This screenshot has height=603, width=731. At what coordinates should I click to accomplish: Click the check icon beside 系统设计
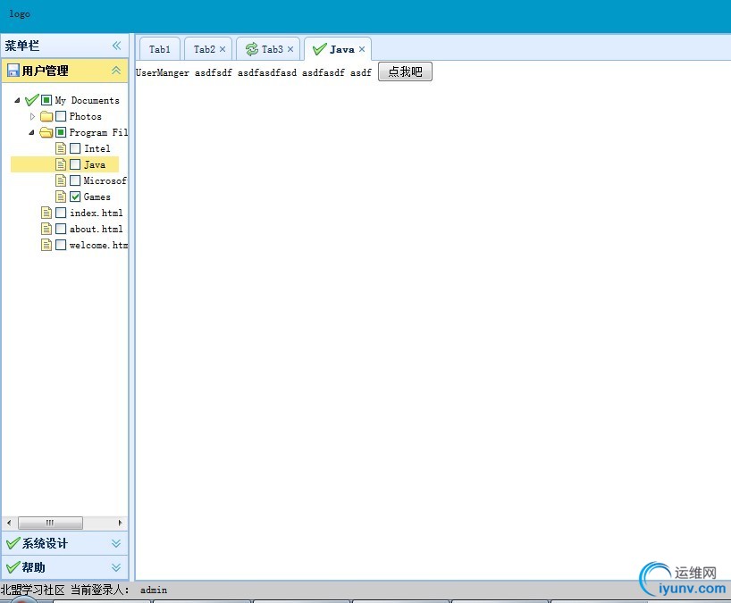(13, 543)
